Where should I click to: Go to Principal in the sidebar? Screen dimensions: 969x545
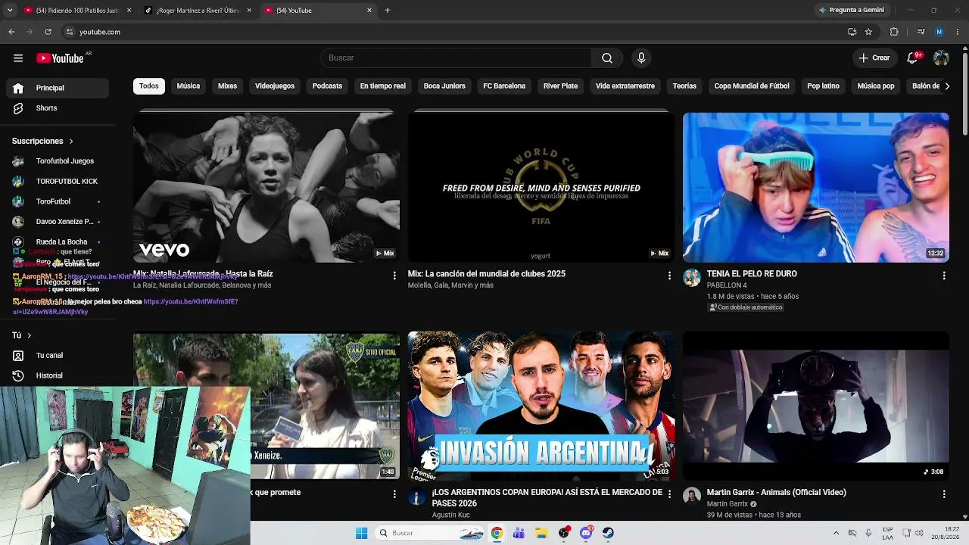click(58, 88)
